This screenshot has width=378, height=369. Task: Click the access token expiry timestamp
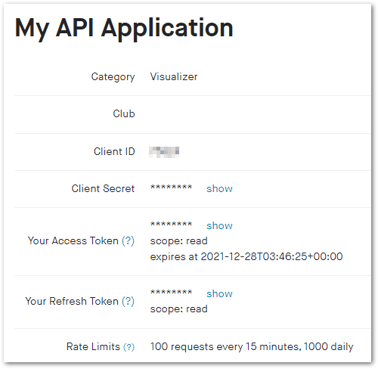coord(246,256)
